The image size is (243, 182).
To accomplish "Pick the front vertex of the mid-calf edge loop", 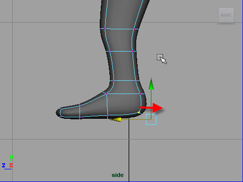I will coord(110,51).
